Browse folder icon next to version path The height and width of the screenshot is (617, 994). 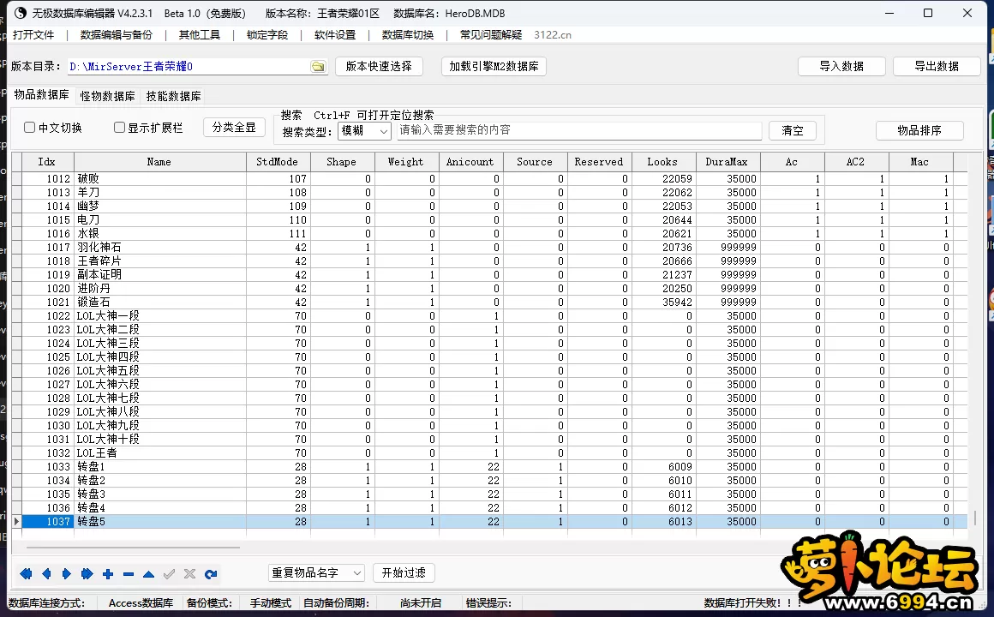(x=318, y=67)
